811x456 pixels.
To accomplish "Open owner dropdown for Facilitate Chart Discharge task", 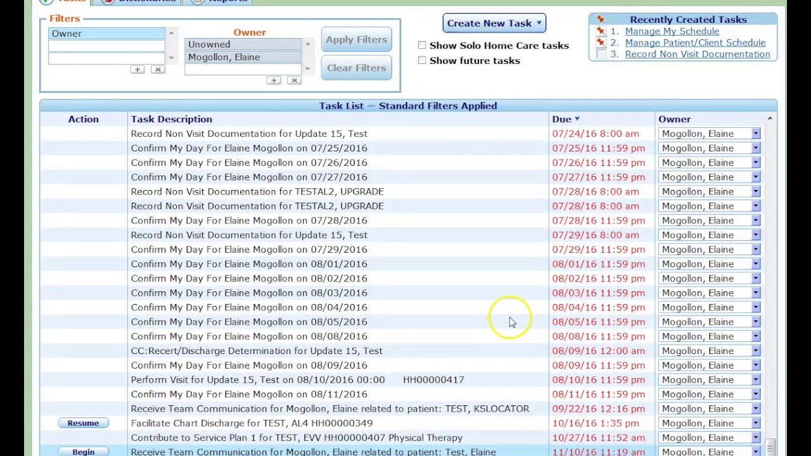I will pos(756,423).
